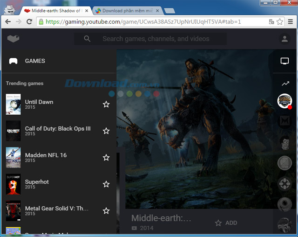Screen dimensions: 298x237
Task: Open a new browser tab
Action: coord(169,11)
